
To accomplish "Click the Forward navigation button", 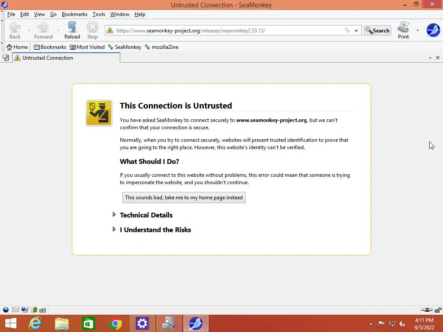I will 43,30.
